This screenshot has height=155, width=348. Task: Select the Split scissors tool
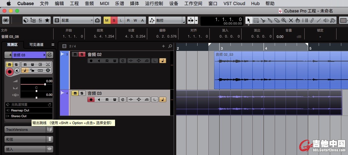(263, 20)
